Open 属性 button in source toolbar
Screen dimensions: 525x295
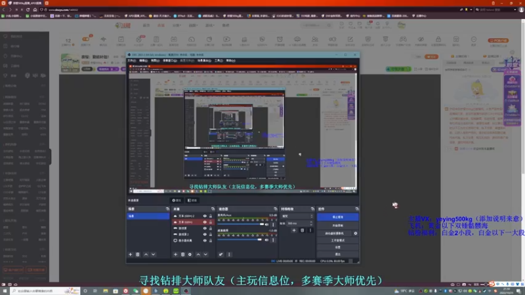[x=177, y=201]
